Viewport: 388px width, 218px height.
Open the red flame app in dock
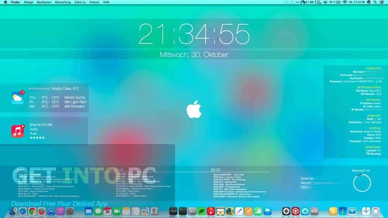[211, 211]
